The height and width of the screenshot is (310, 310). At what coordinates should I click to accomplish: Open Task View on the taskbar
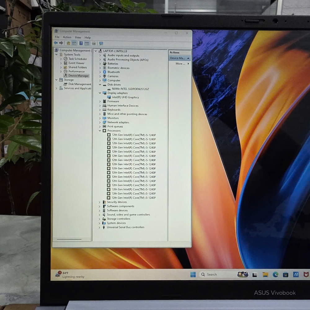(x=255, y=275)
